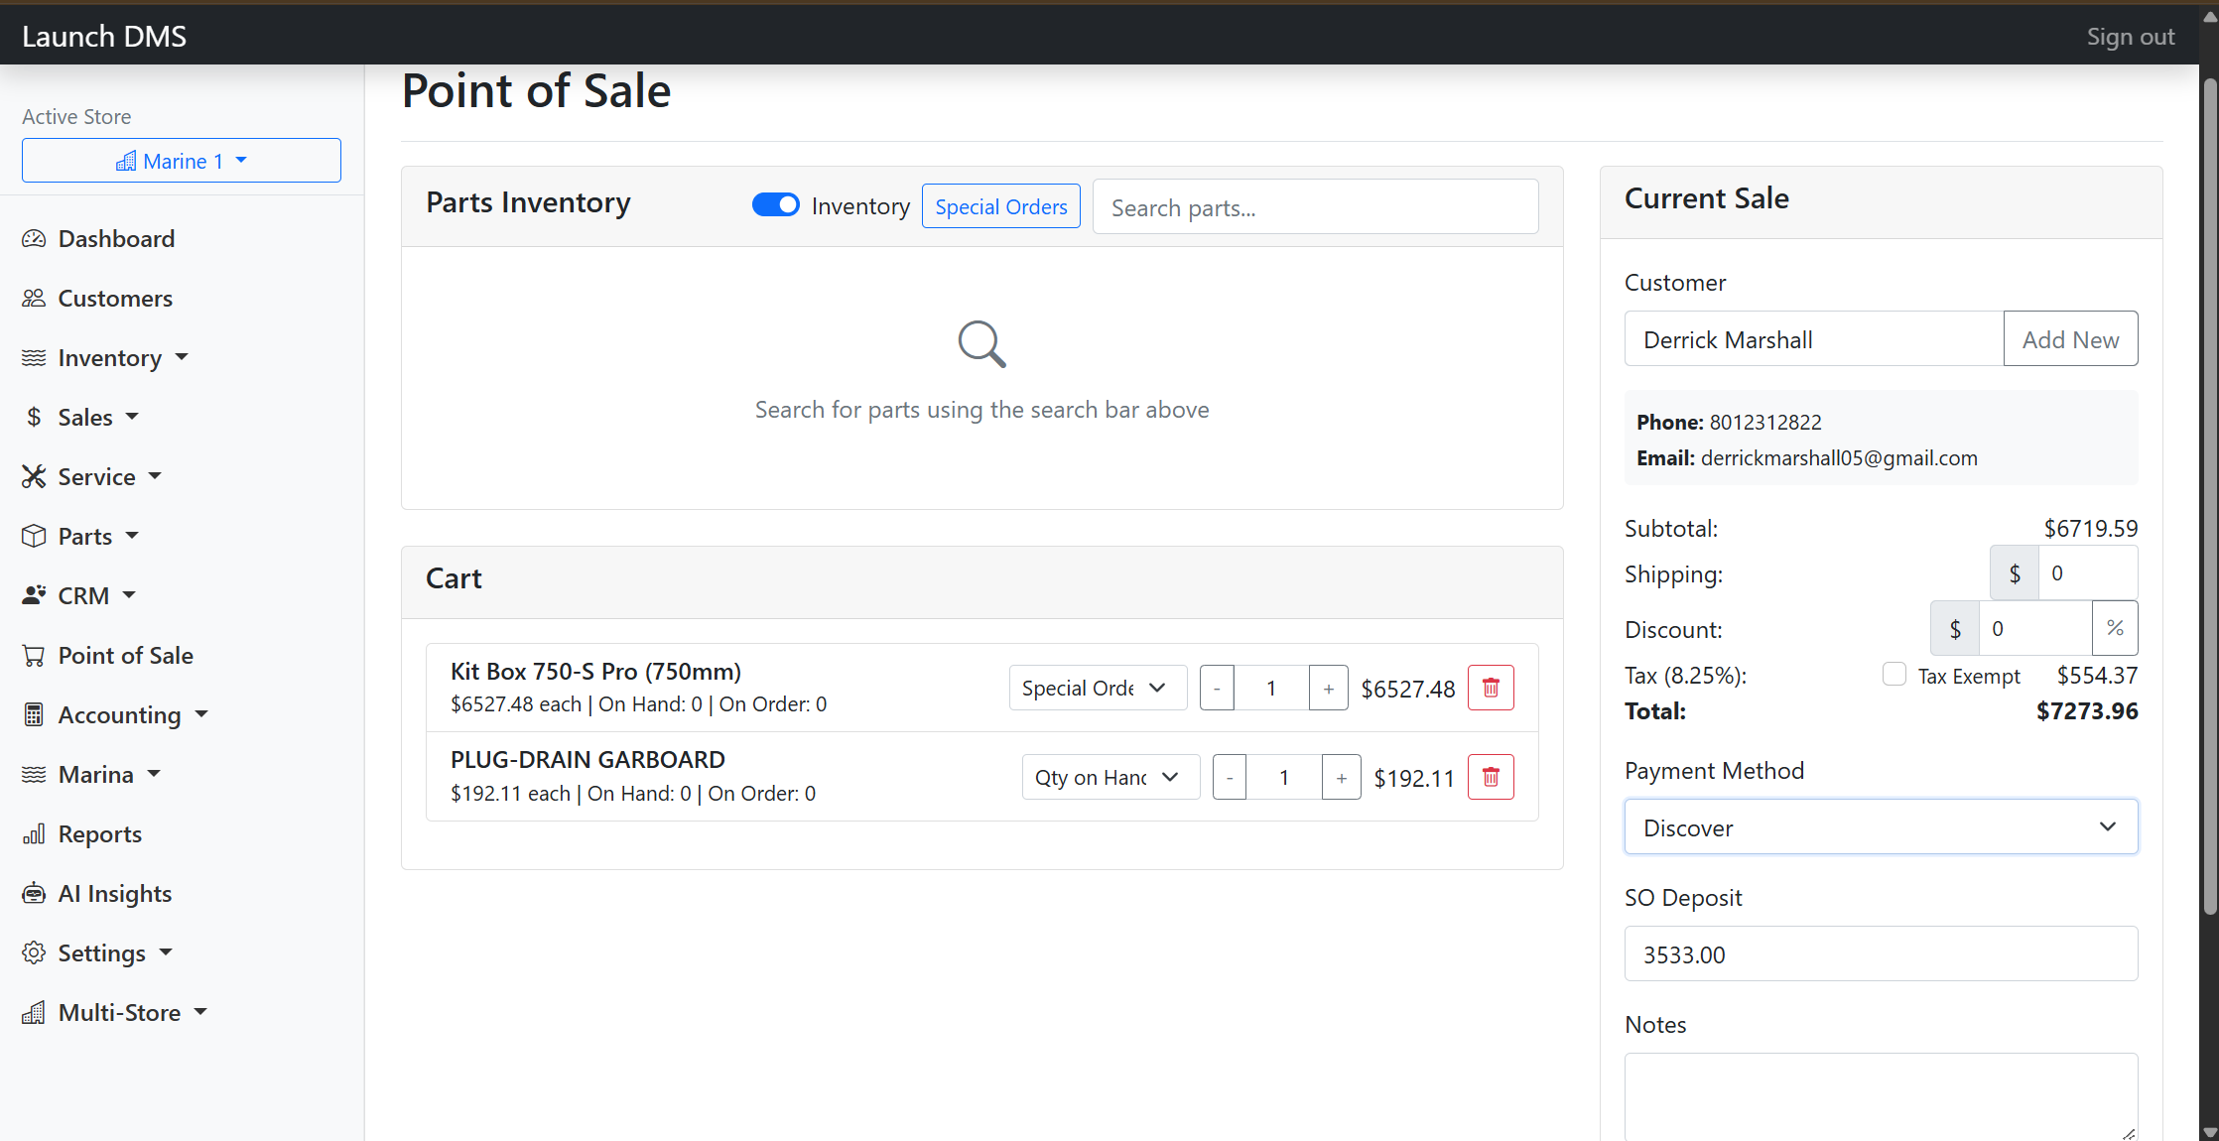Click the Point of Sale cart icon
Image resolution: width=2219 pixels, height=1141 pixels.
point(34,656)
